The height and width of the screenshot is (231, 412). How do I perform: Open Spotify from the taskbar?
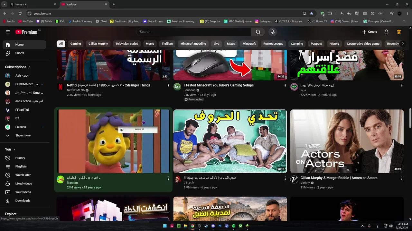point(234,226)
